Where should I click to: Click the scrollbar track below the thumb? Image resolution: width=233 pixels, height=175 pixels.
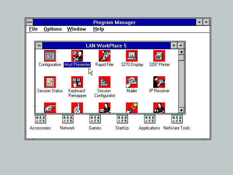(x=181, y=84)
